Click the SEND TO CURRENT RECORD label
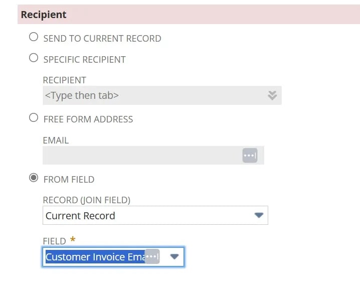360x285 pixels. pos(102,38)
